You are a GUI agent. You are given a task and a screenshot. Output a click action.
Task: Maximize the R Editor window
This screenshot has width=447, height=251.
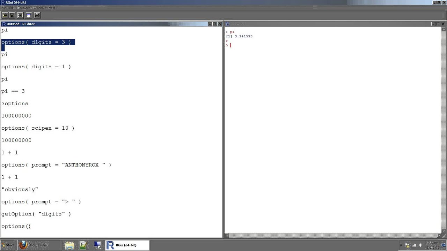point(215,24)
